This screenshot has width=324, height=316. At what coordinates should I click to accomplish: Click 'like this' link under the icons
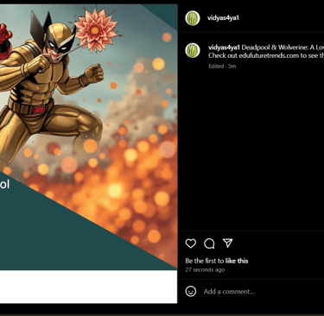[x=237, y=261]
